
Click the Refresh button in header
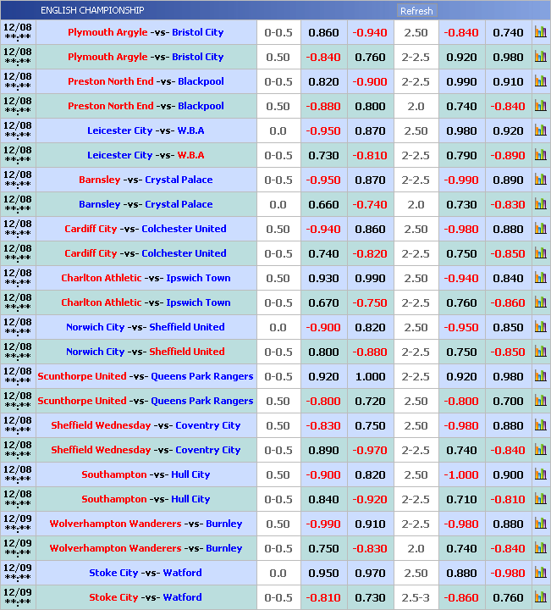tap(416, 10)
